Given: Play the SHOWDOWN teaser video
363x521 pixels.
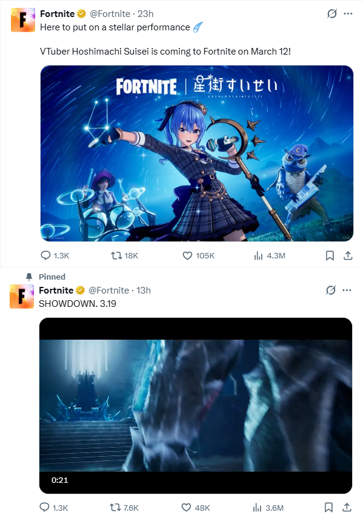Looking at the screenshot, I should coord(196,406).
